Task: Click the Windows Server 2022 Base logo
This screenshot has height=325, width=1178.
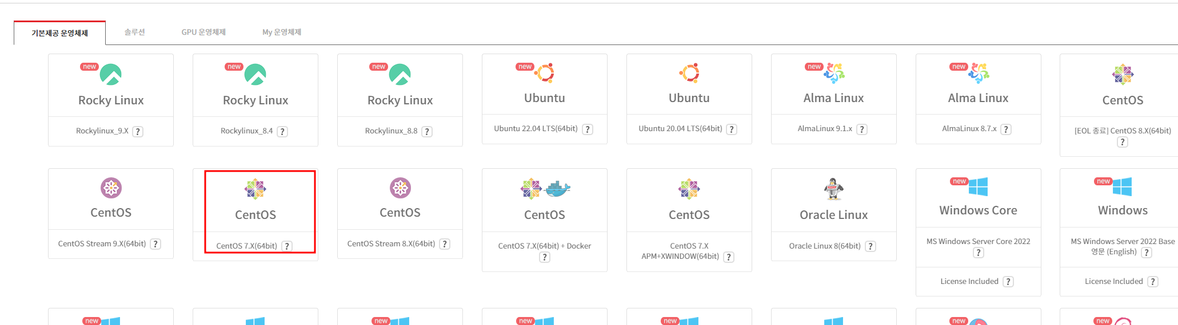Action: 1123,186
